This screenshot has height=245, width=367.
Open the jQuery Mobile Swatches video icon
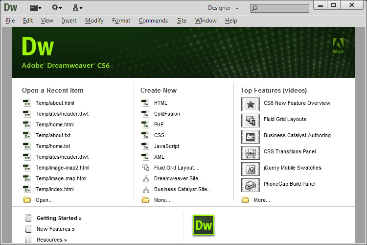pyautogui.click(x=250, y=169)
